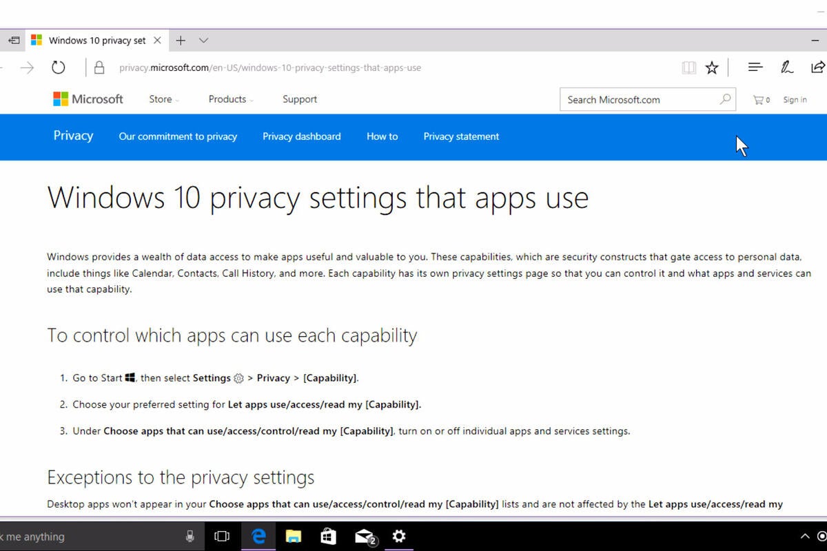This screenshot has height=551, width=827.
Task: Show hidden tray icons chevron
Action: pos(804,537)
